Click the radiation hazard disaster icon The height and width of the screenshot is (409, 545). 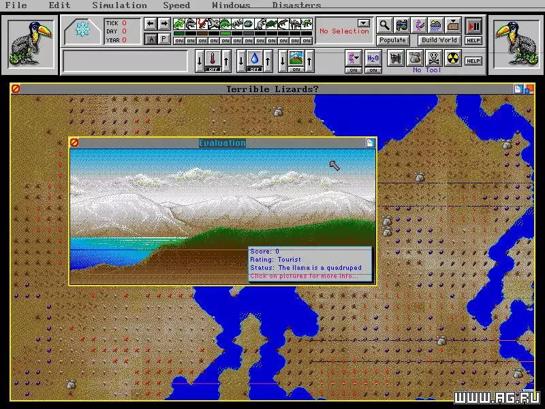(x=450, y=59)
